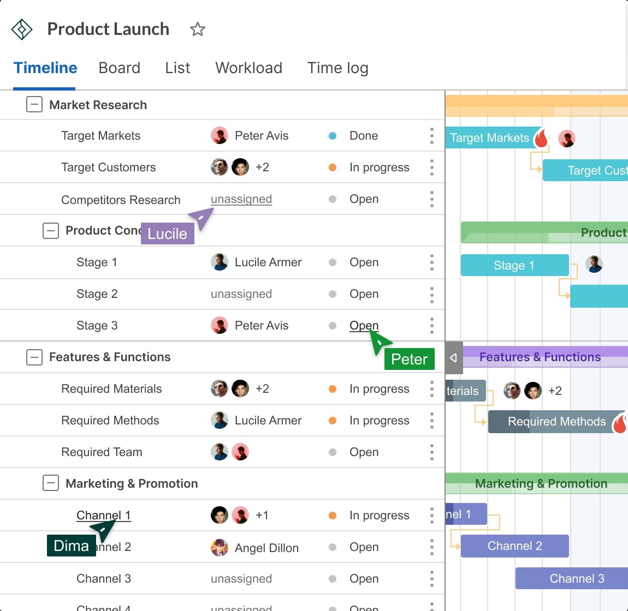Image resolution: width=628 pixels, height=611 pixels.
Task: Open the three-dot menu on Target Markets
Action: click(431, 136)
